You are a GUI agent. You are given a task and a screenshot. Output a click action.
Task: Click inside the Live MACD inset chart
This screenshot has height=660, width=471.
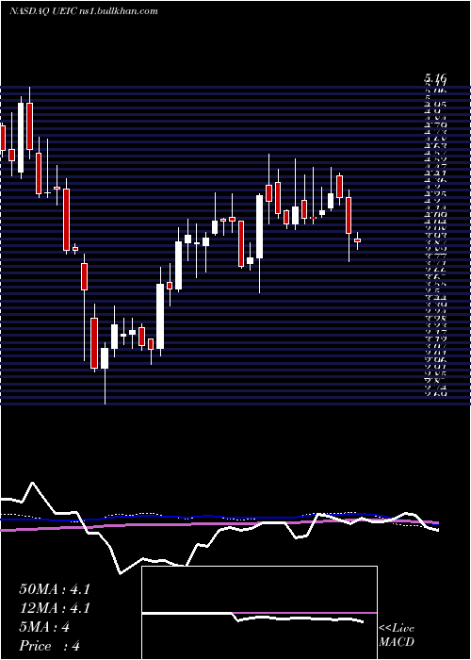click(x=259, y=613)
